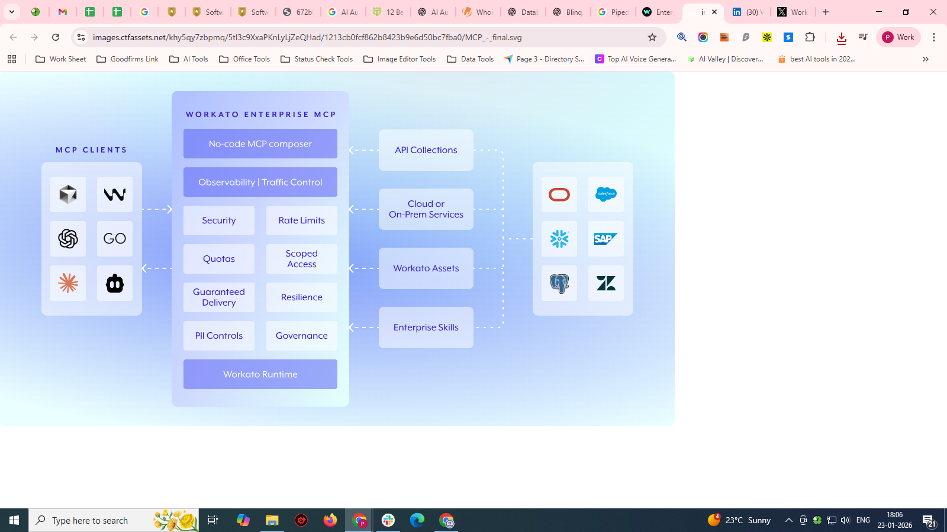Open the Extensions puzzle-piece menu

810,37
